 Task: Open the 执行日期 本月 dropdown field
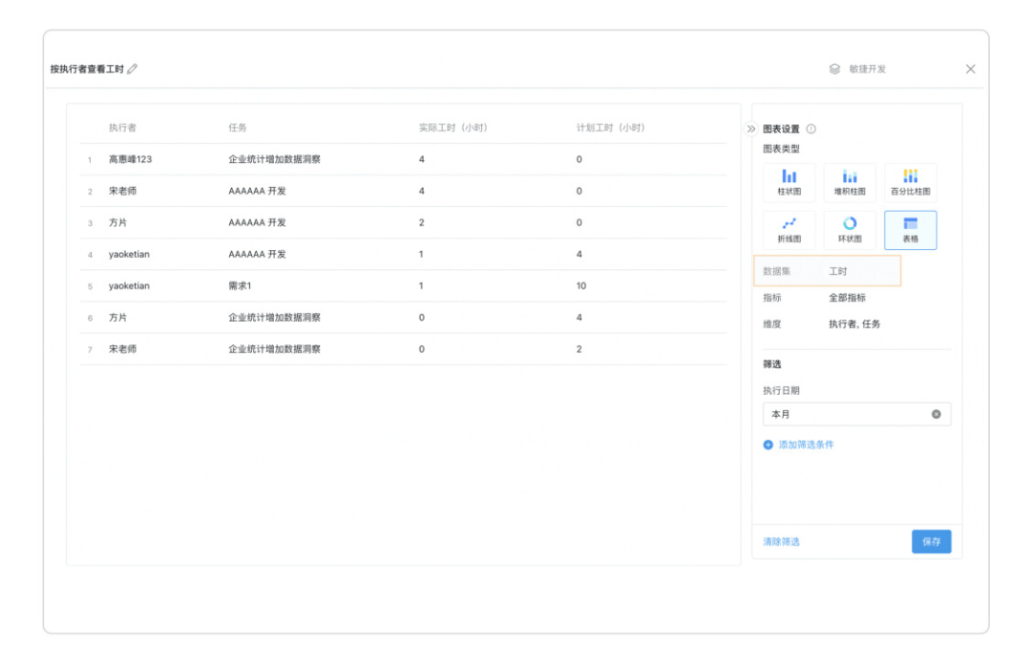pos(845,414)
